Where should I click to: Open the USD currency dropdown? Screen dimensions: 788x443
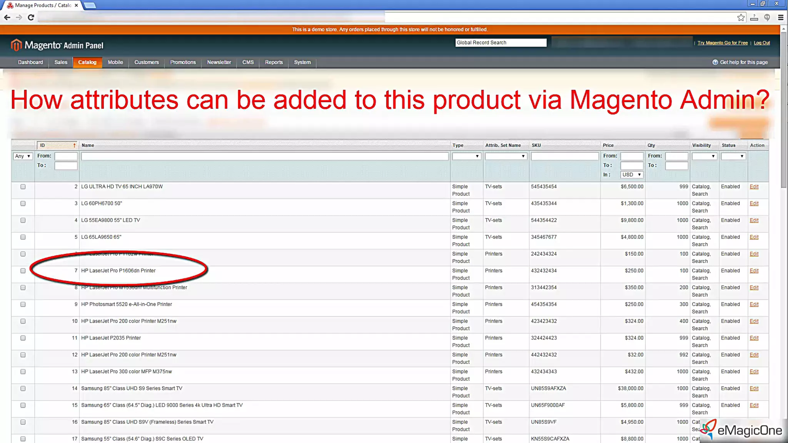pos(631,175)
